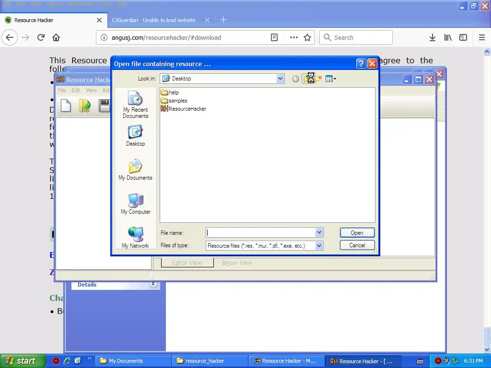Screen dimensions: 491x368
Task: Click the Firefox reload icon
Action: click(x=41, y=37)
